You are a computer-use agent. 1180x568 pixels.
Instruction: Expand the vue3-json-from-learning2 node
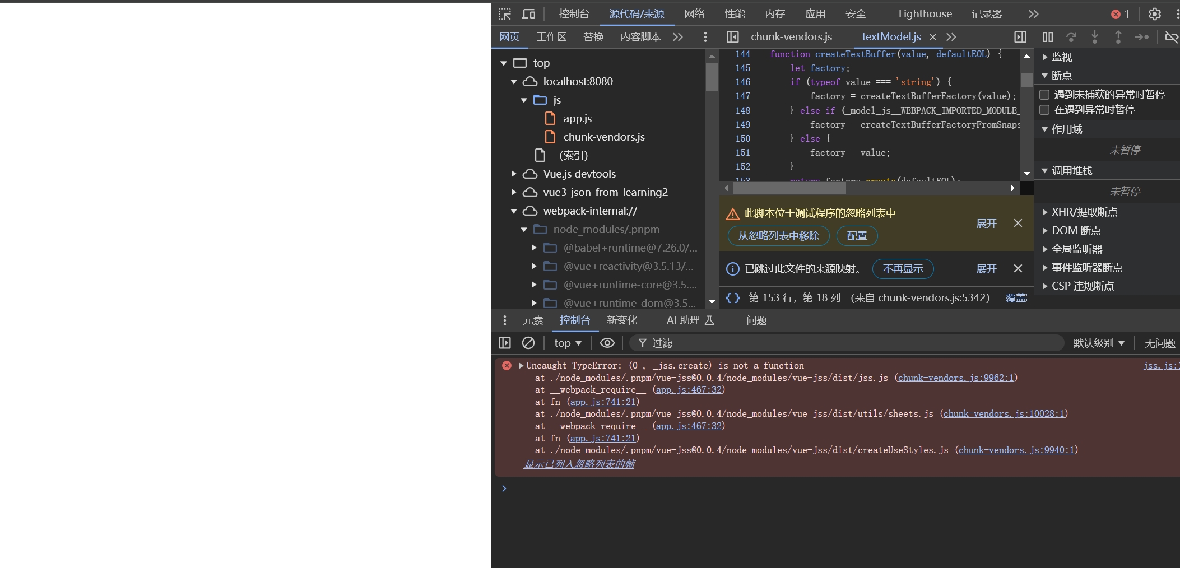(x=514, y=193)
